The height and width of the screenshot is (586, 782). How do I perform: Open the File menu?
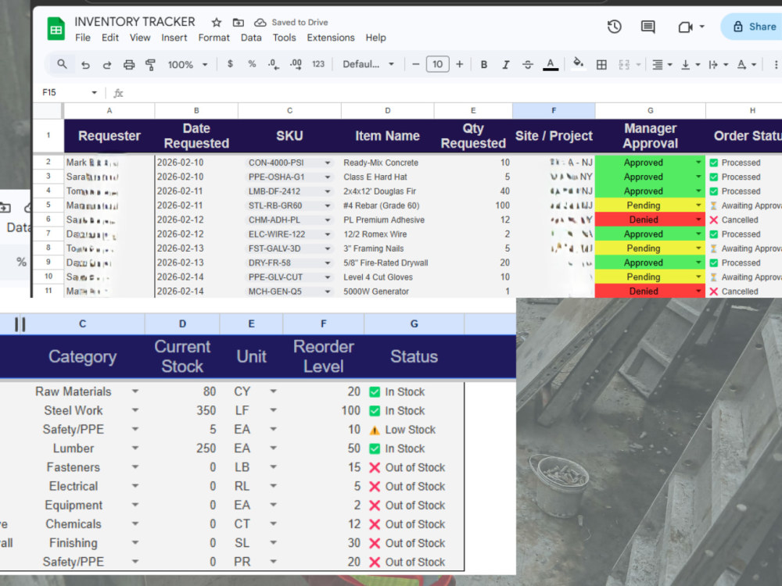83,38
